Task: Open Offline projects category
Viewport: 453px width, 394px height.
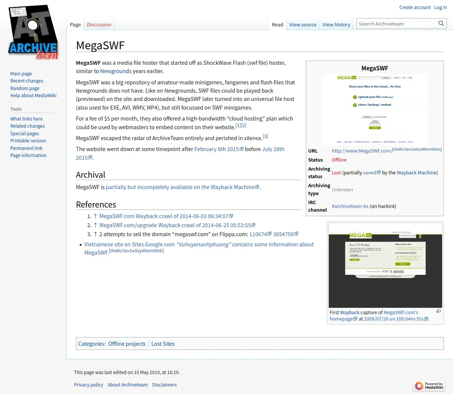Action: 127,344
